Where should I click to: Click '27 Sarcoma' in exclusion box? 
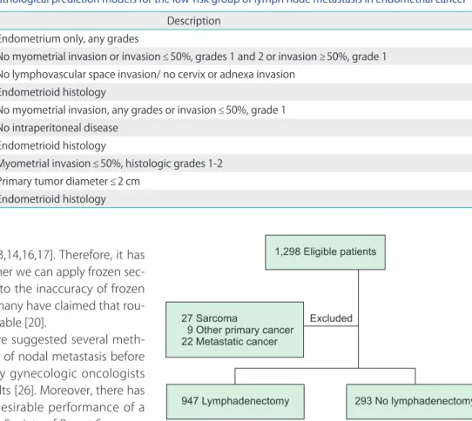click(209, 318)
